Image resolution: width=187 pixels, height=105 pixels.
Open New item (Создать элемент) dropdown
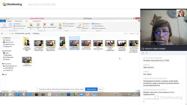click(69, 24)
